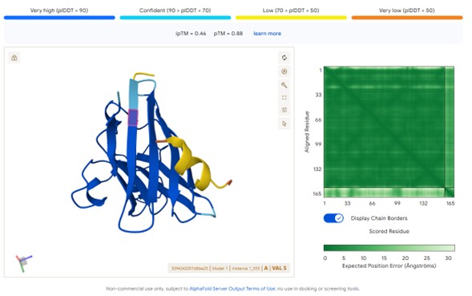Image resolution: width=472 pixels, height=296 pixels.
Task: Toggle fullscreen expand icon in the viewer
Action: click(284, 98)
